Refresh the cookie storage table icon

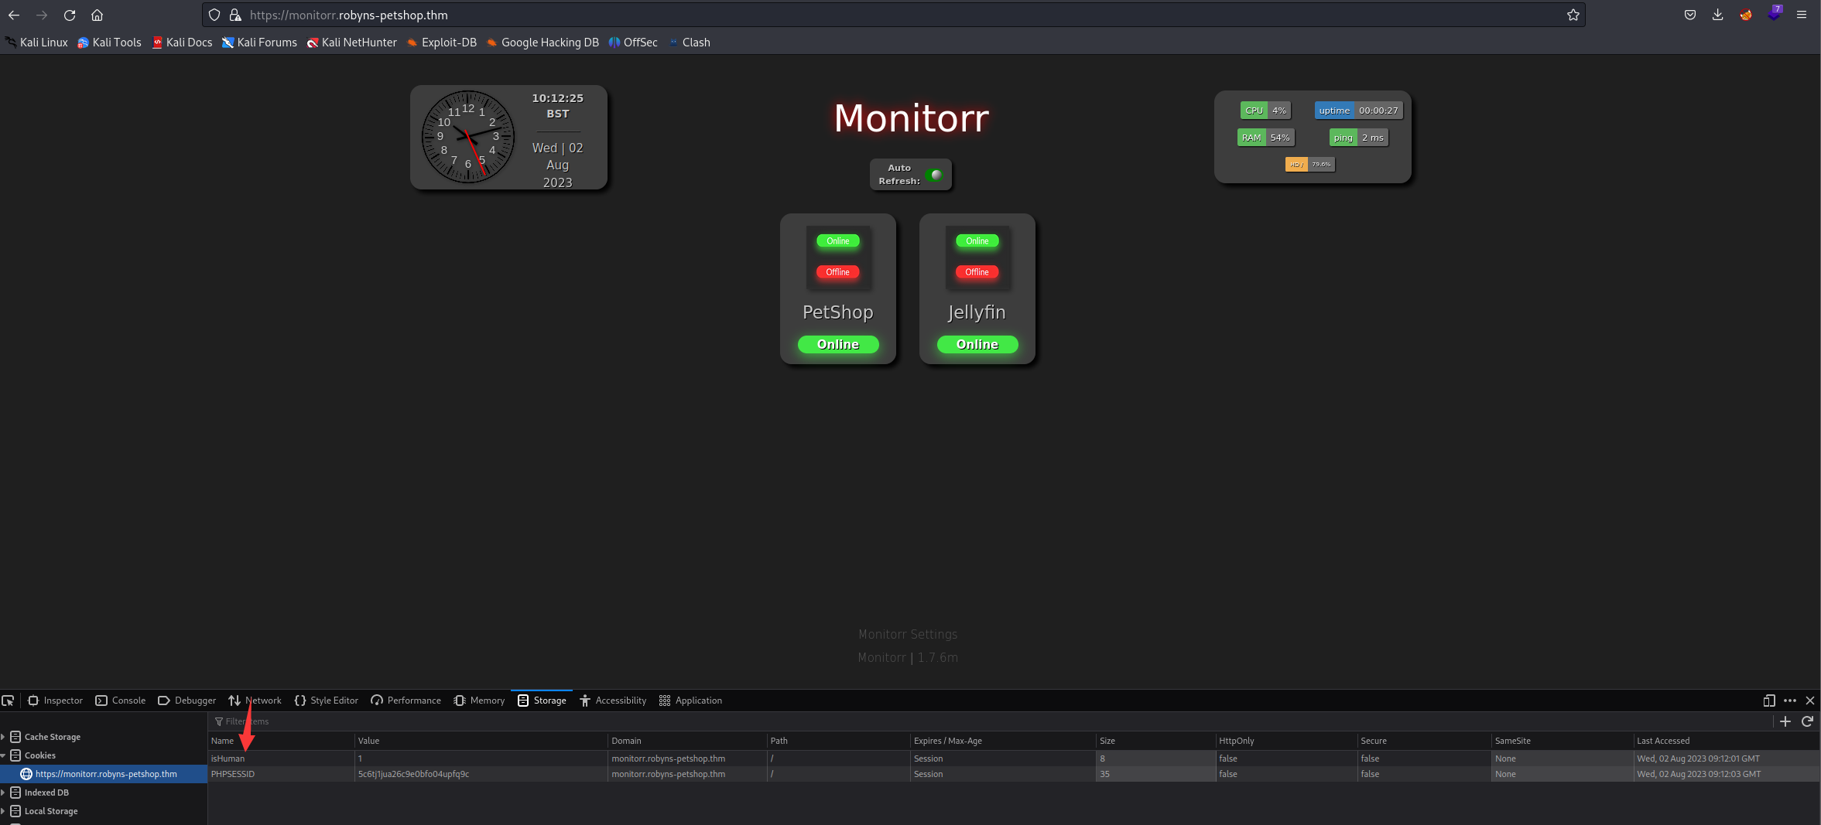[1807, 721]
